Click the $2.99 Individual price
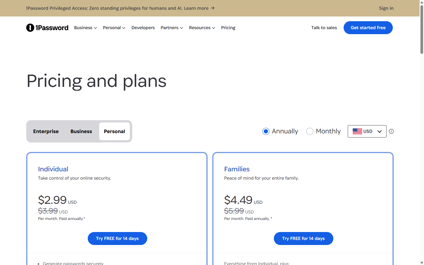 [52, 200]
